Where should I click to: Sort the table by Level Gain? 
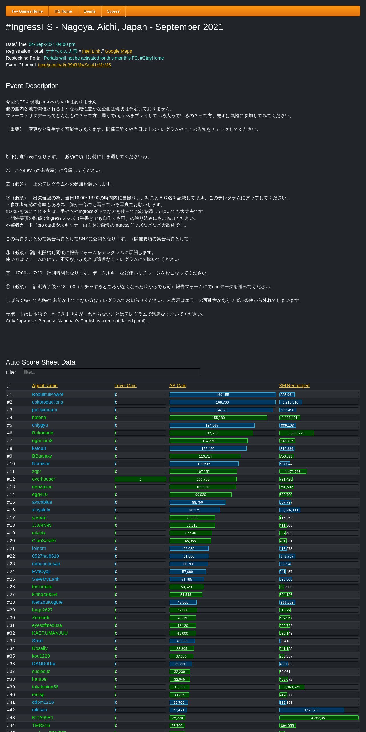coord(125,386)
